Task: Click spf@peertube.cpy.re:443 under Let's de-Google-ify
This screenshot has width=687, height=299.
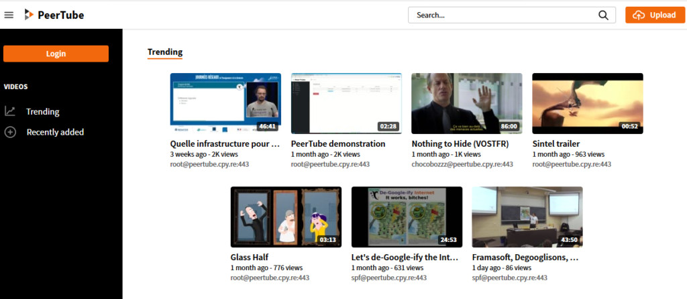Action: (x=389, y=278)
